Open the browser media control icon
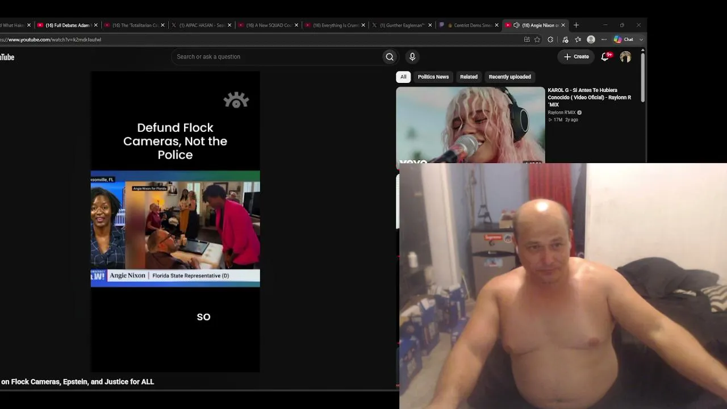Viewport: 727px width, 409px height. click(565, 40)
